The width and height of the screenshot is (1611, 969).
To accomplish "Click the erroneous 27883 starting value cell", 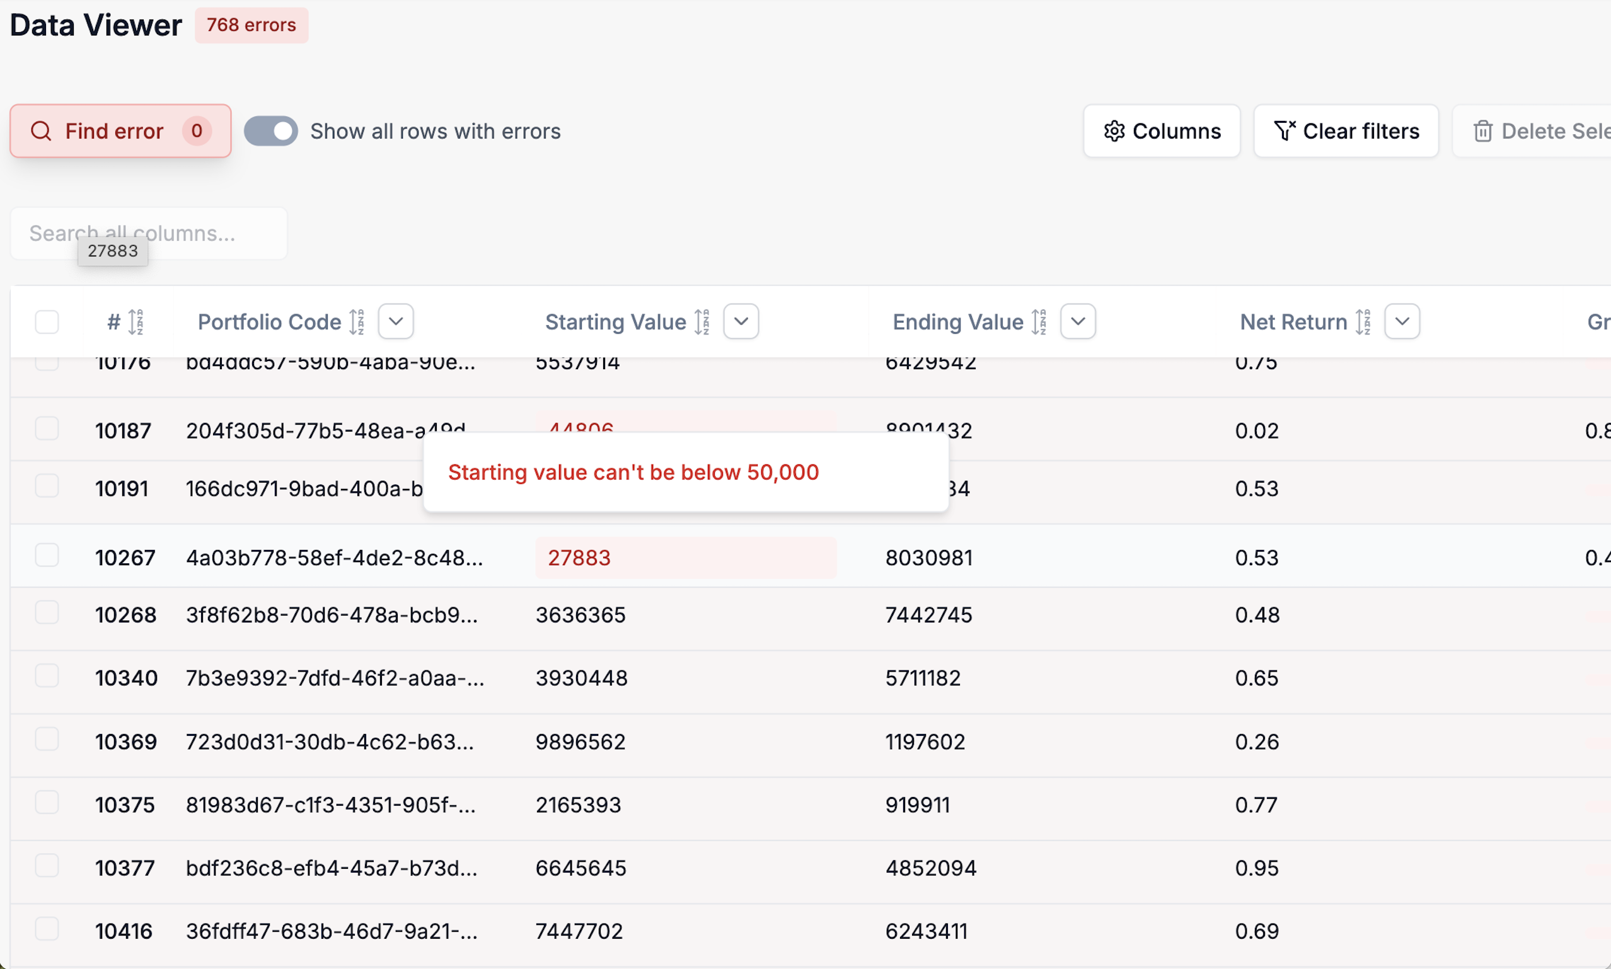I will pos(686,558).
